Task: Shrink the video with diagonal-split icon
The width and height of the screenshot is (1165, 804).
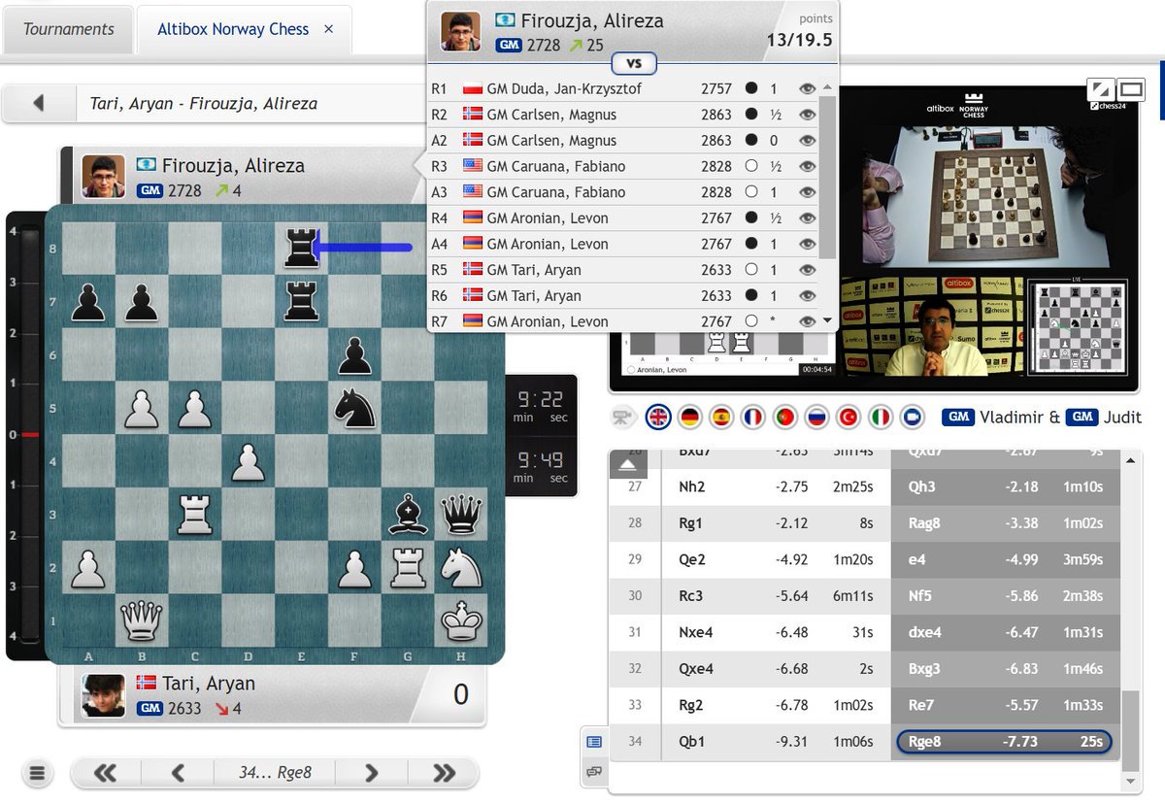Action: pyautogui.click(x=1100, y=90)
